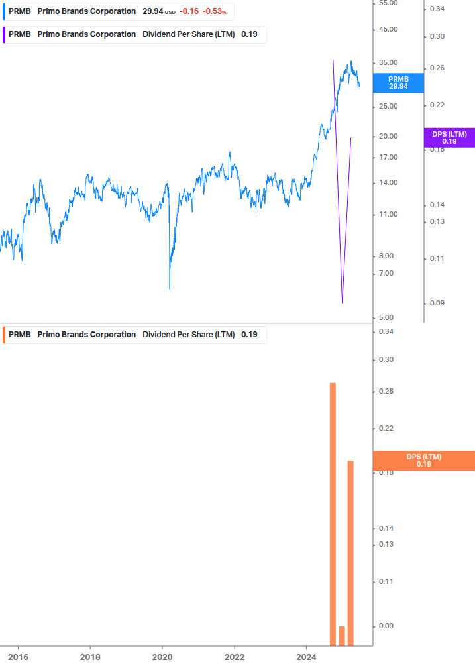Click the 11.00 price axis label
This screenshot has height=666, width=475.
tap(388, 214)
